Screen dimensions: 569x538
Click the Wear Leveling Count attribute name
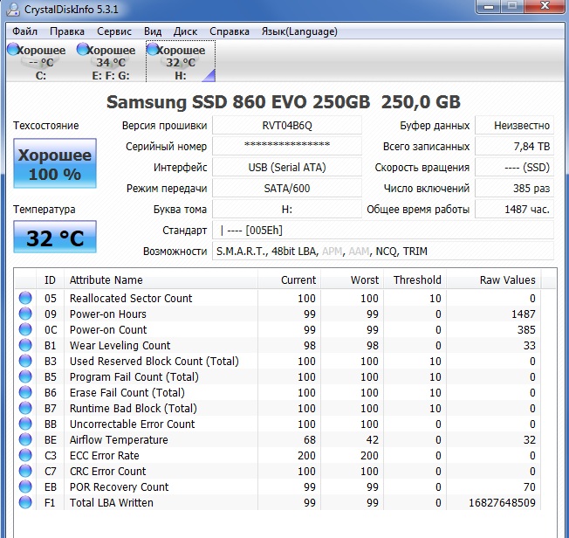point(120,346)
